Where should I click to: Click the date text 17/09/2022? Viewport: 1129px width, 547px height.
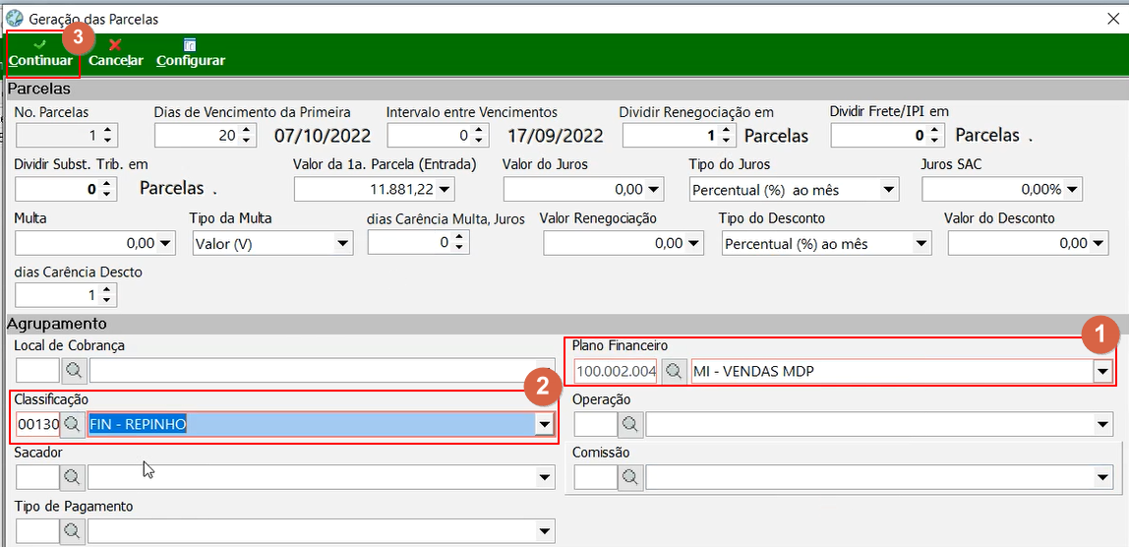coord(555,136)
